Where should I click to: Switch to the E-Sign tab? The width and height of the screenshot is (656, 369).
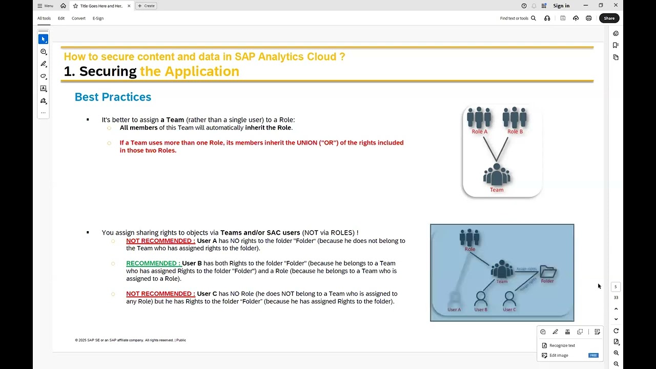point(98,18)
